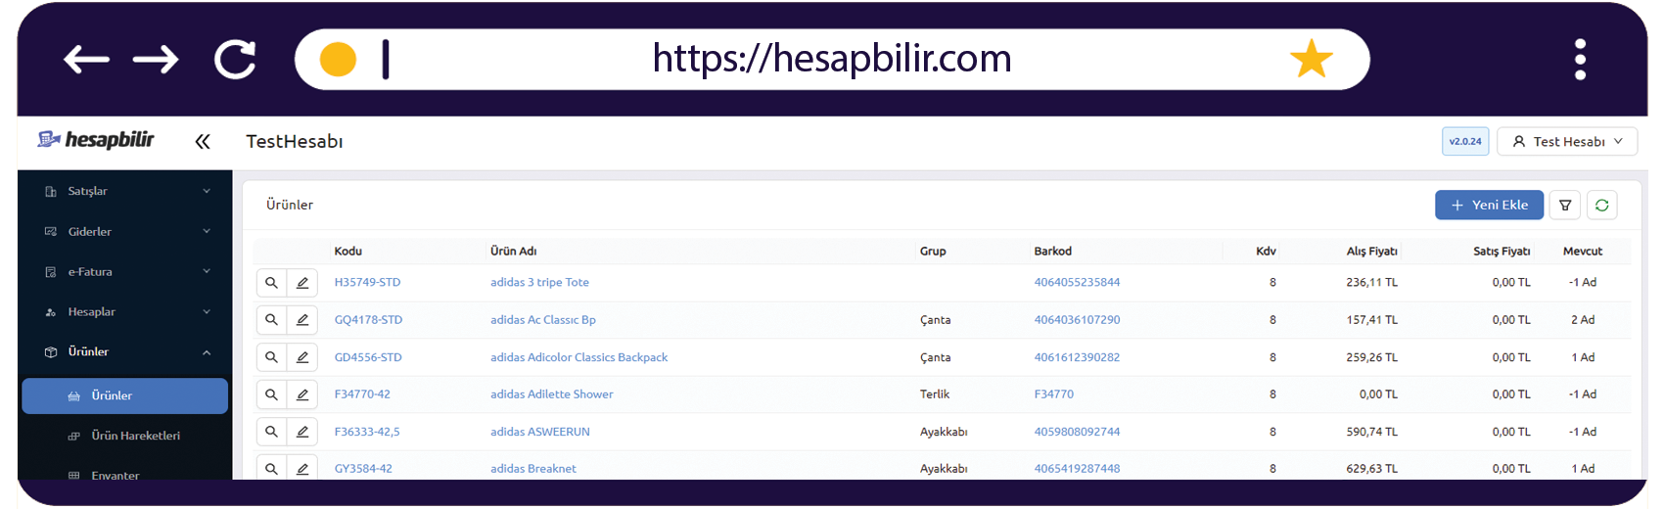Viewport: 1664px width, 509px height.
Task: Click the Terlik group cell
Action: tap(935, 394)
